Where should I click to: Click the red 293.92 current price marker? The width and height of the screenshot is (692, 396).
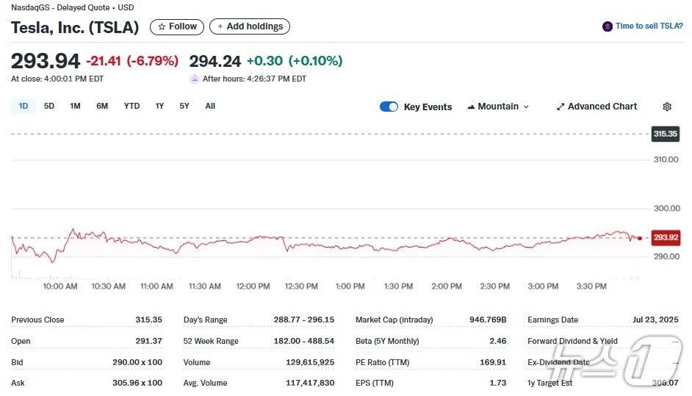coord(666,238)
